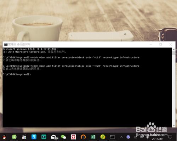The height and width of the screenshot is (141, 177).
Task: Click the scrollbar down arrow in Command Prompt
Action: [173, 125]
